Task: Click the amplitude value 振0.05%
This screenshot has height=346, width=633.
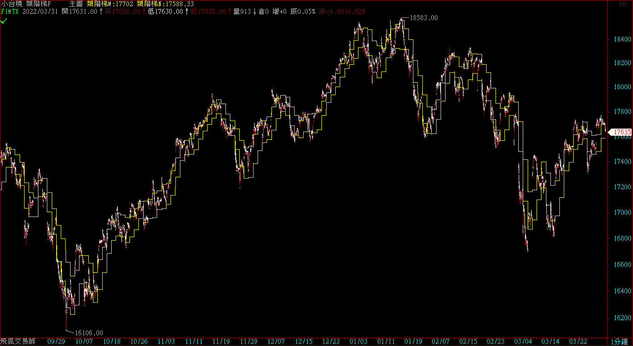Action: [x=303, y=11]
